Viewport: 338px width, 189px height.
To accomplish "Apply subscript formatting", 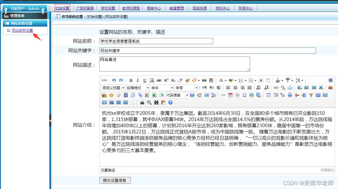I will pos(173,80).
